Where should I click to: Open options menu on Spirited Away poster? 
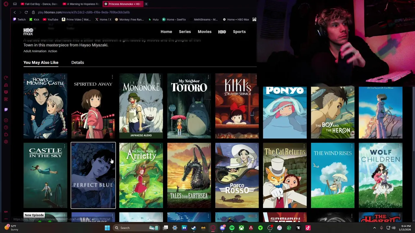112,77
